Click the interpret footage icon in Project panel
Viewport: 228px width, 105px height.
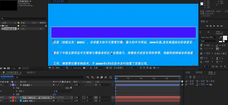pyautogui.click(x=1, y=68)
